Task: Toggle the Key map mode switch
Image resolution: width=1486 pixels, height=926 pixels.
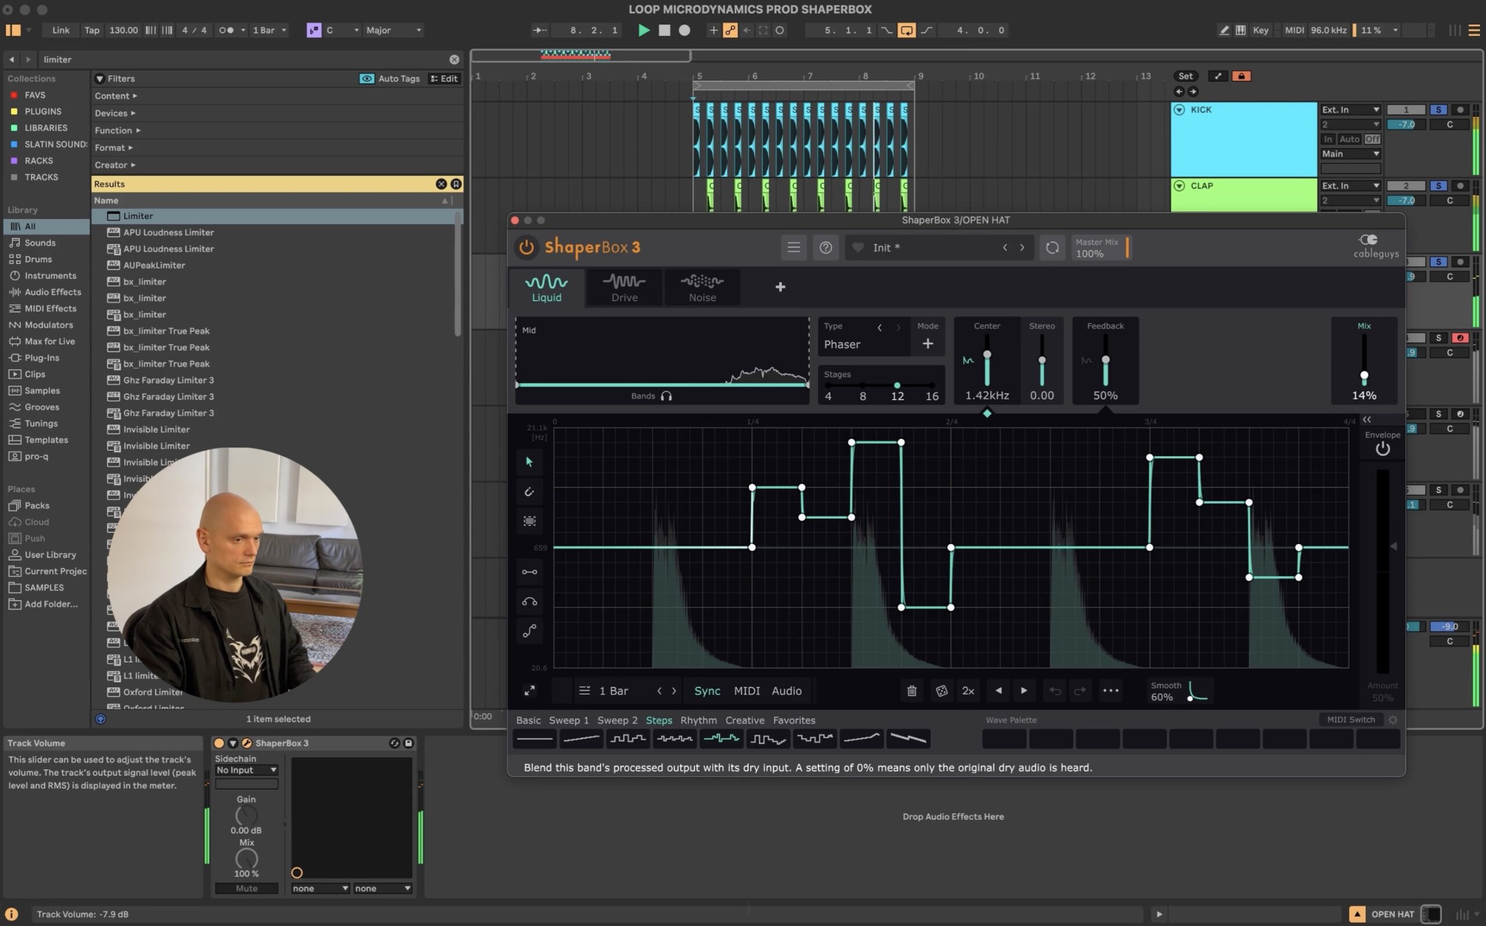Action: point(1260,30)
